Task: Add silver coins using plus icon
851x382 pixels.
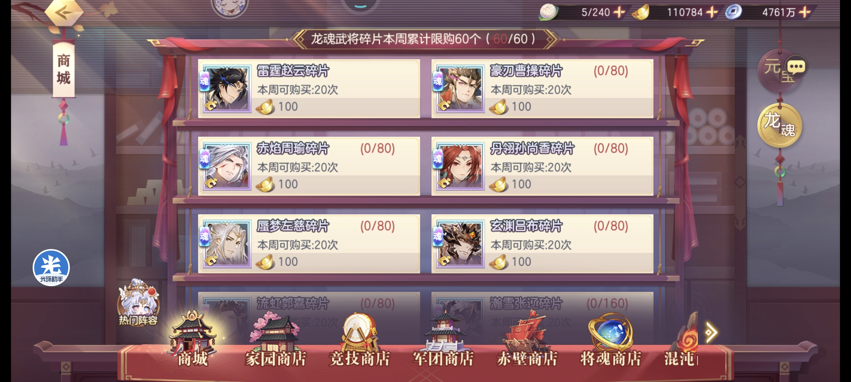Action: (805, 12)
